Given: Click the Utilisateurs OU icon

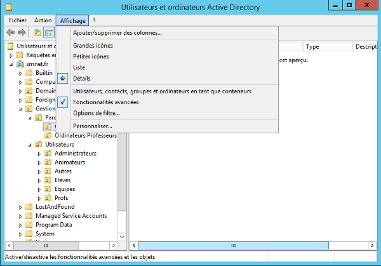Looking at the screenshot, I should (38, 145).
